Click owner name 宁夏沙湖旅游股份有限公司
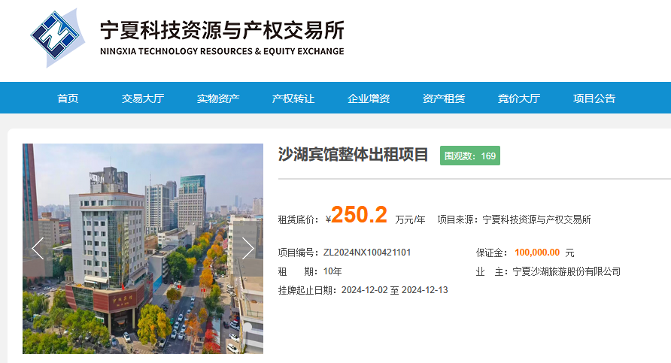671x363 pixels. [566, 271]
